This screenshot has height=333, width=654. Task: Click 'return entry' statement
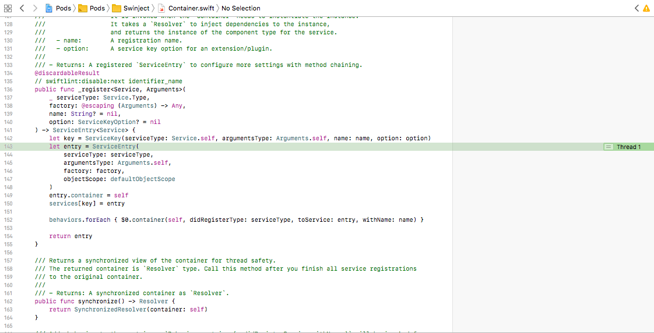(x=71, y=236)
